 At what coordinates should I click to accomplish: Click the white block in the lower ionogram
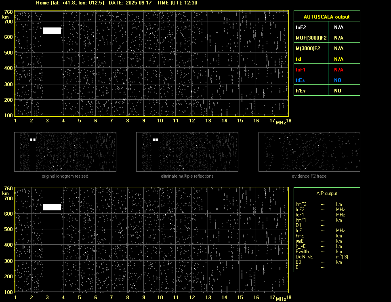[x=52, y=207]
